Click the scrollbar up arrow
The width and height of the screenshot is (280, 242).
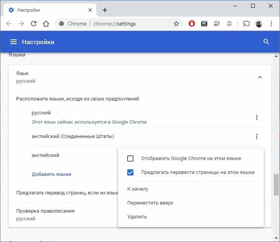point(276,56)
